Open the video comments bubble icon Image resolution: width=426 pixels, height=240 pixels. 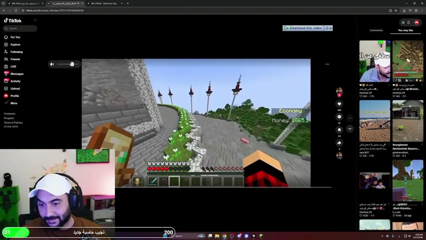click(339, 117)
